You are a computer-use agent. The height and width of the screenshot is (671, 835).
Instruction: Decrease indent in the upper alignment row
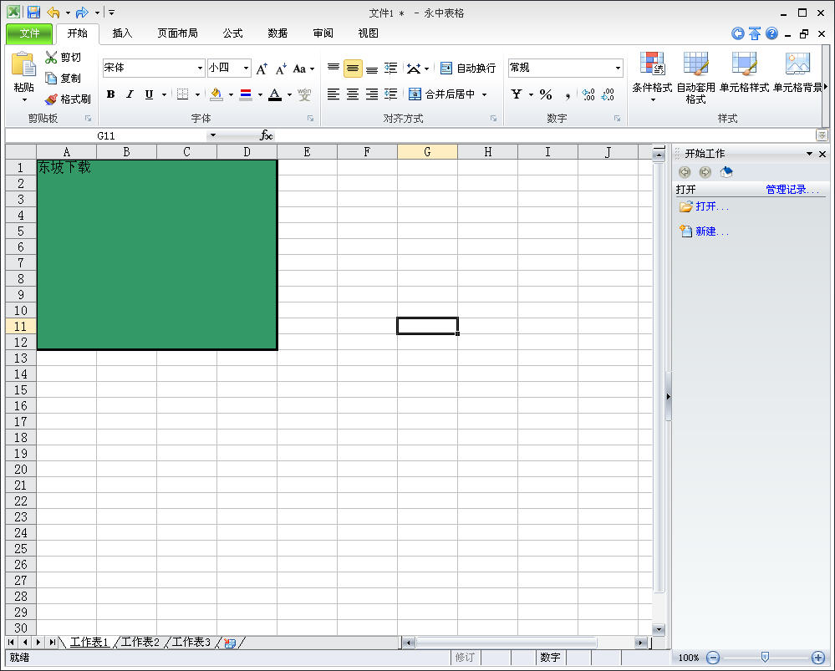coord(391,69)
